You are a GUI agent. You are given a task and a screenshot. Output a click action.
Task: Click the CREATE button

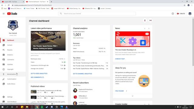(181, 14)
